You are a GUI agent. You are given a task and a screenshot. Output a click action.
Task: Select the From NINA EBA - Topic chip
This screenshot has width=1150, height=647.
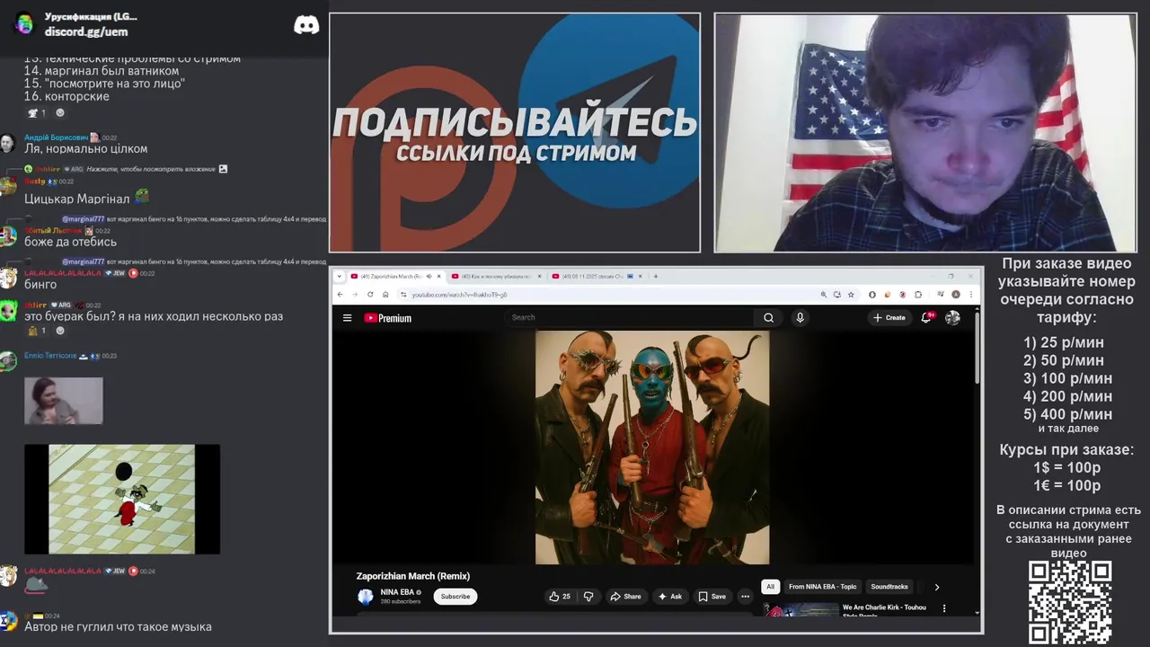pyautogui.click(x=822, y=587)
